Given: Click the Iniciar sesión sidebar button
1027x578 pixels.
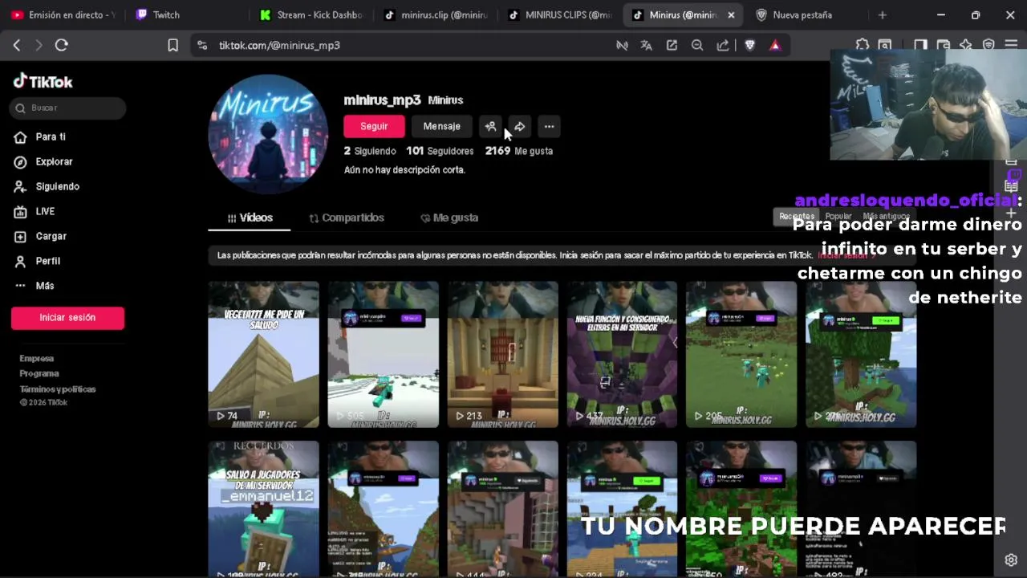Looking at the screenshot, I should pyautogui.click(x=67, y=318).
